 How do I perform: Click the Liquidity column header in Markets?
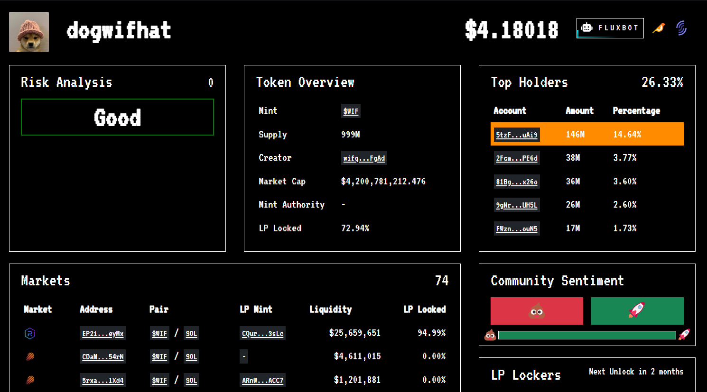point(331,309)
